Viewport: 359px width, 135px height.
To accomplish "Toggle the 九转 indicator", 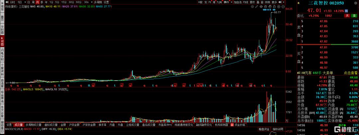I will point(219,2).
